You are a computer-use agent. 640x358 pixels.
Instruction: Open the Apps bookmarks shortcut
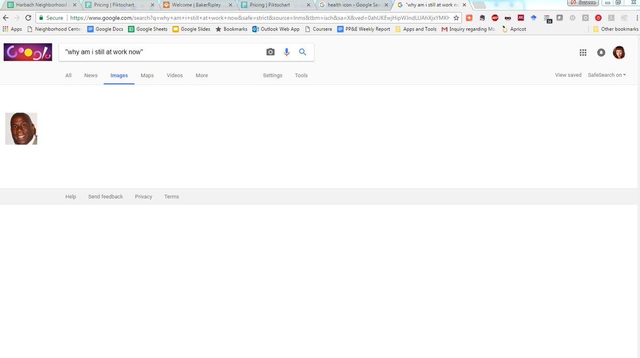12,29
